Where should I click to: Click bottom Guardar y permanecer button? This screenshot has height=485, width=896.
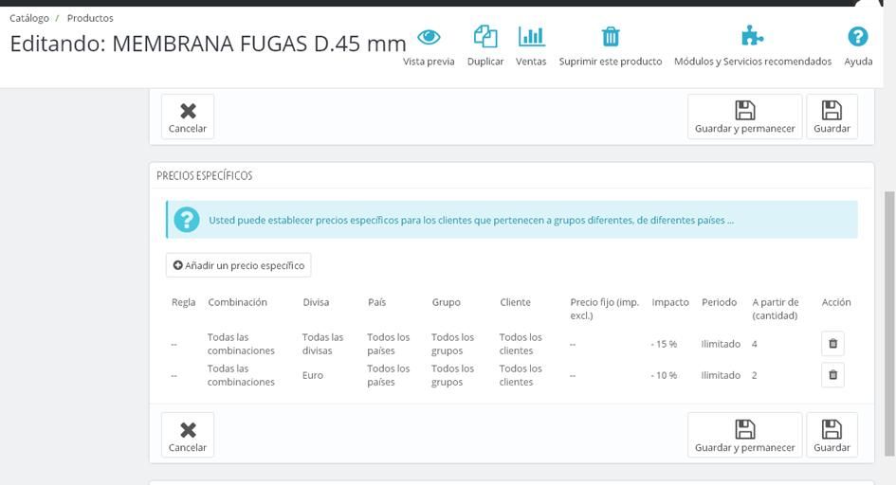744,435
